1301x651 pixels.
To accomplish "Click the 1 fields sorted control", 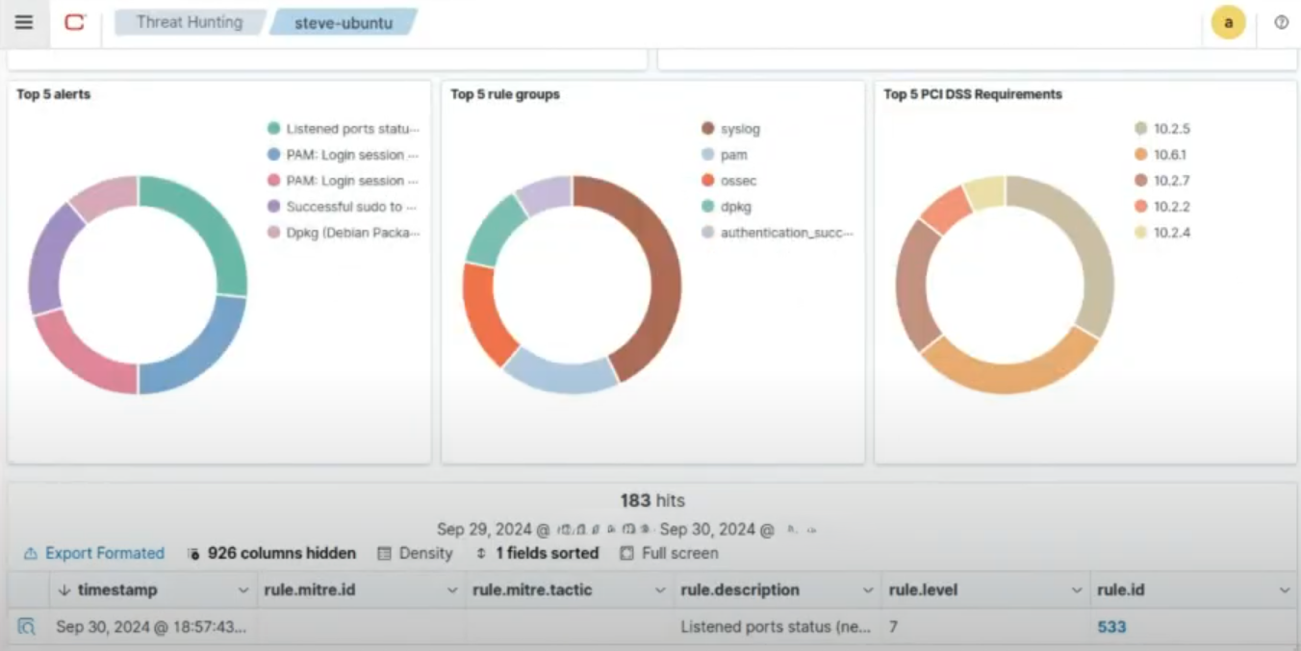I will click(x=537, y=553).
